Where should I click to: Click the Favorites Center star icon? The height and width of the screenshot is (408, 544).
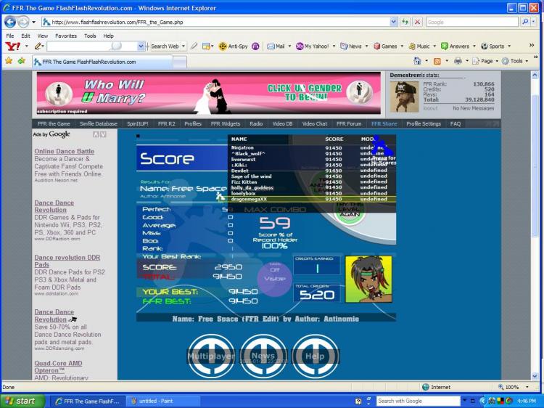9,61
